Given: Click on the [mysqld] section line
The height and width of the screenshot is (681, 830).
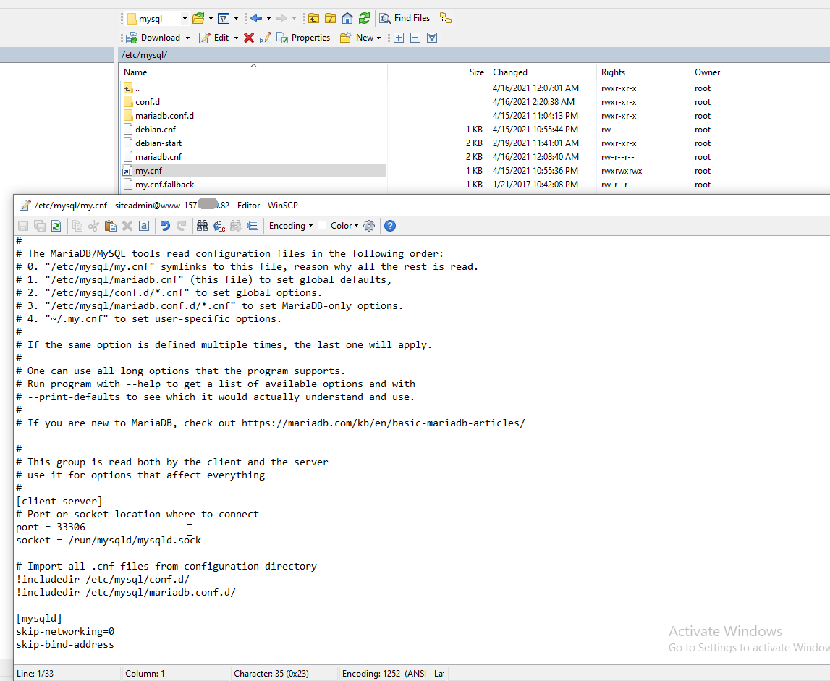Looking at the screenshot, I should (39, 618).
